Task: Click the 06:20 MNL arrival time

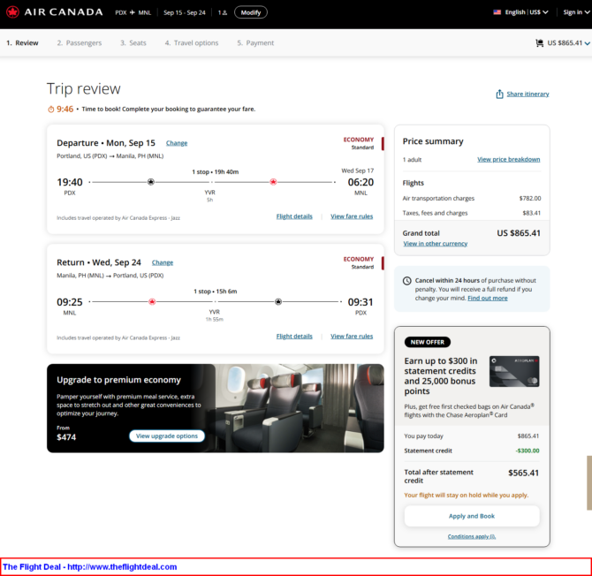Action: (361, 182)
